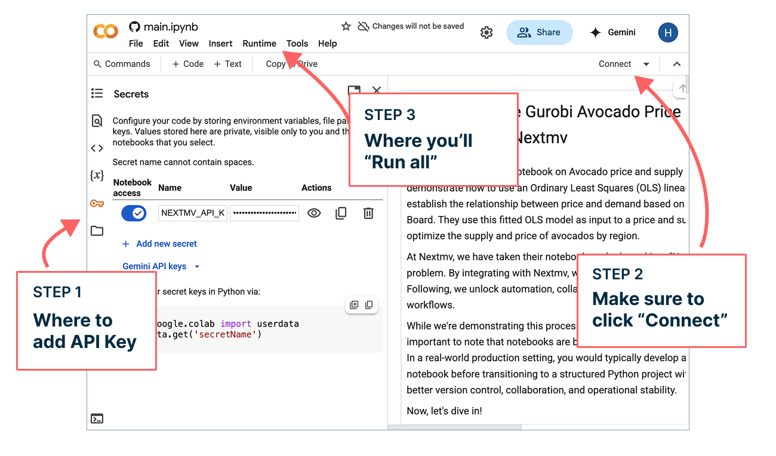776x456 pixels.
Task: Open the H user account avatar
Action: (668, 33)
